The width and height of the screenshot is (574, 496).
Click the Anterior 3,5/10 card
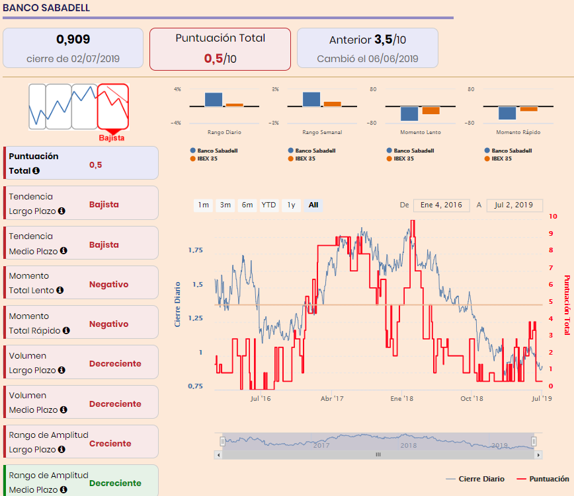coord(368,48)
